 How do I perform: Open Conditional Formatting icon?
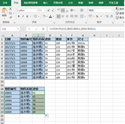pos(117,9)
